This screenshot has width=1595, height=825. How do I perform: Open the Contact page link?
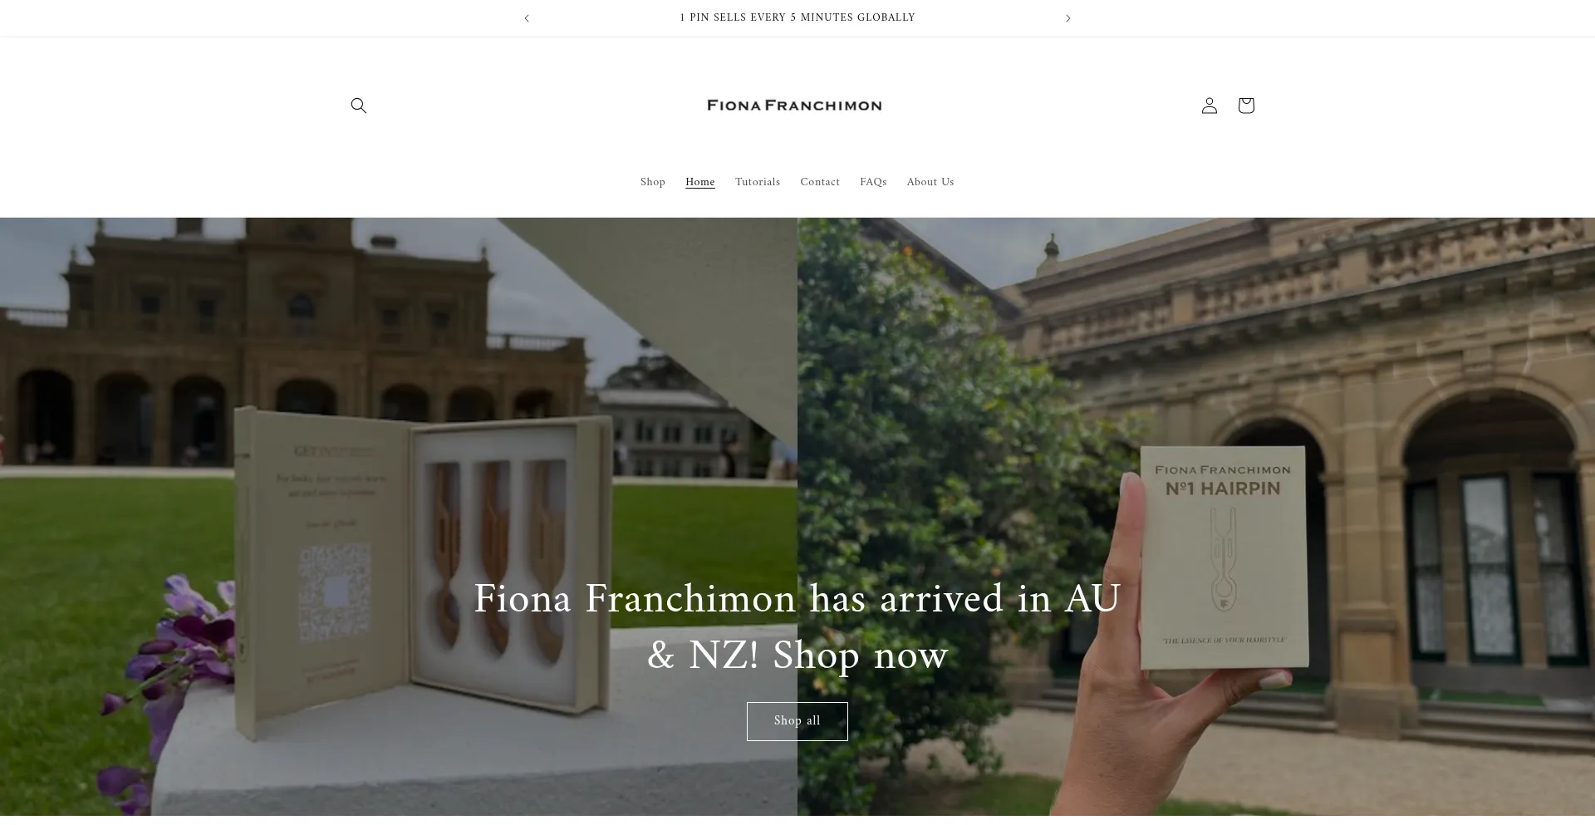click(x=819, y=182)
